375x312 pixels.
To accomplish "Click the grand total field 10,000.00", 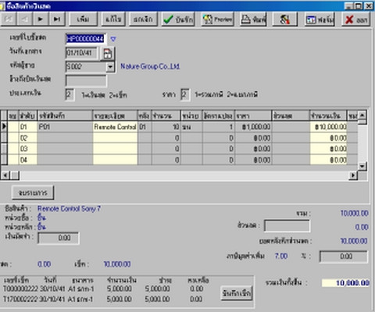I will point(345,283).
